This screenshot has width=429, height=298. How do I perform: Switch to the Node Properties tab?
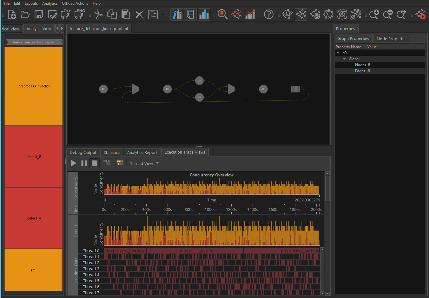(x=392, y=39)
